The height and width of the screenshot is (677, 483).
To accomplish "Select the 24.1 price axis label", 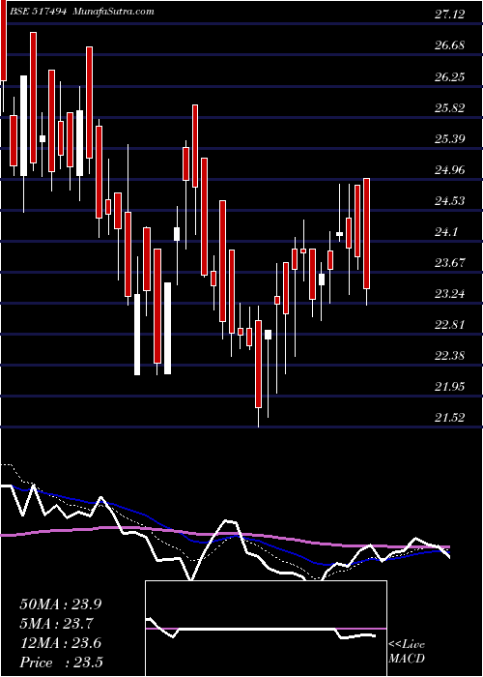I will 446,232.
